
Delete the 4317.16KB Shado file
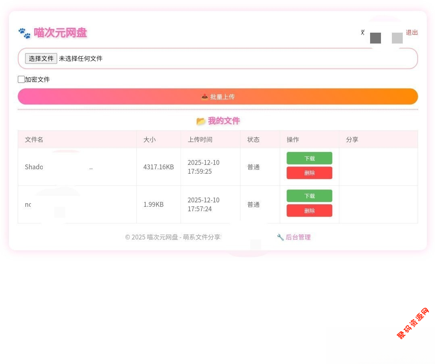tap(309, 173)
